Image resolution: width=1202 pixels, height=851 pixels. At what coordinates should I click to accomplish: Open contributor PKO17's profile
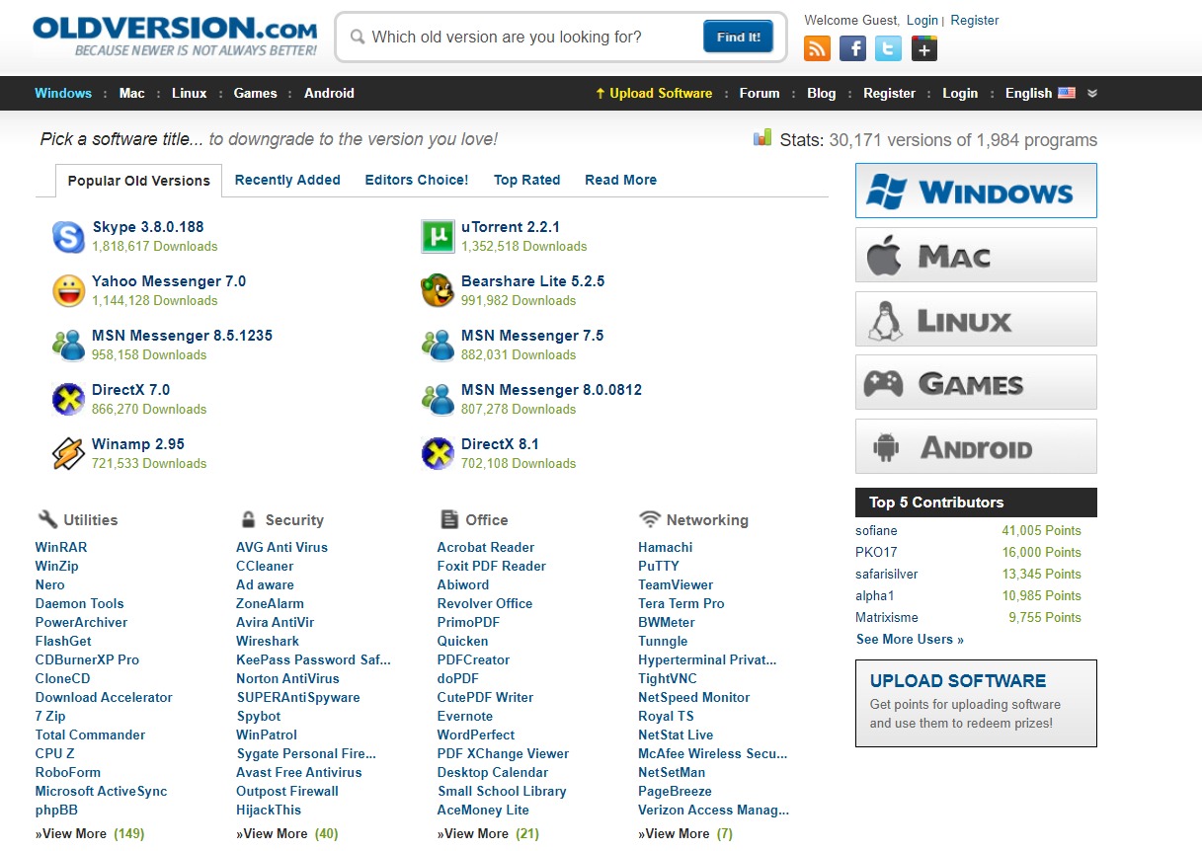pos(876,552)
